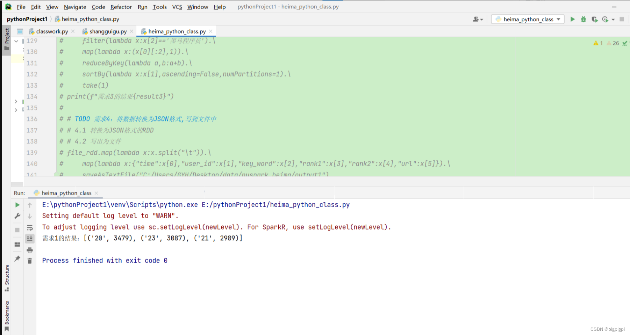The height and width of the screenshot is (335, 630).
Task: Close the heima_python_class.py editor tab
Action: (x=210, y=31)
